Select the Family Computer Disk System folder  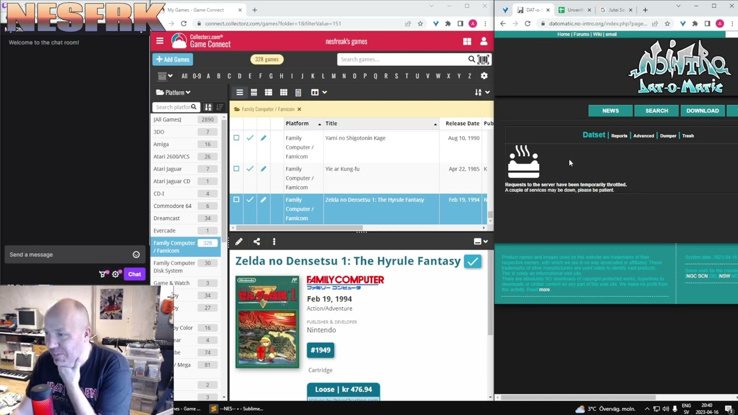point(186,266)
